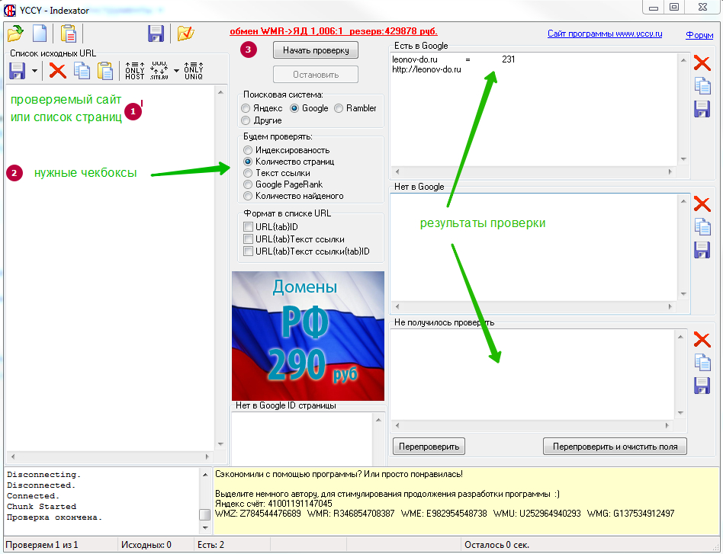The image size is (723, 554).
Task: Paste into the source URL list
Action: click(x=105, y=71)
